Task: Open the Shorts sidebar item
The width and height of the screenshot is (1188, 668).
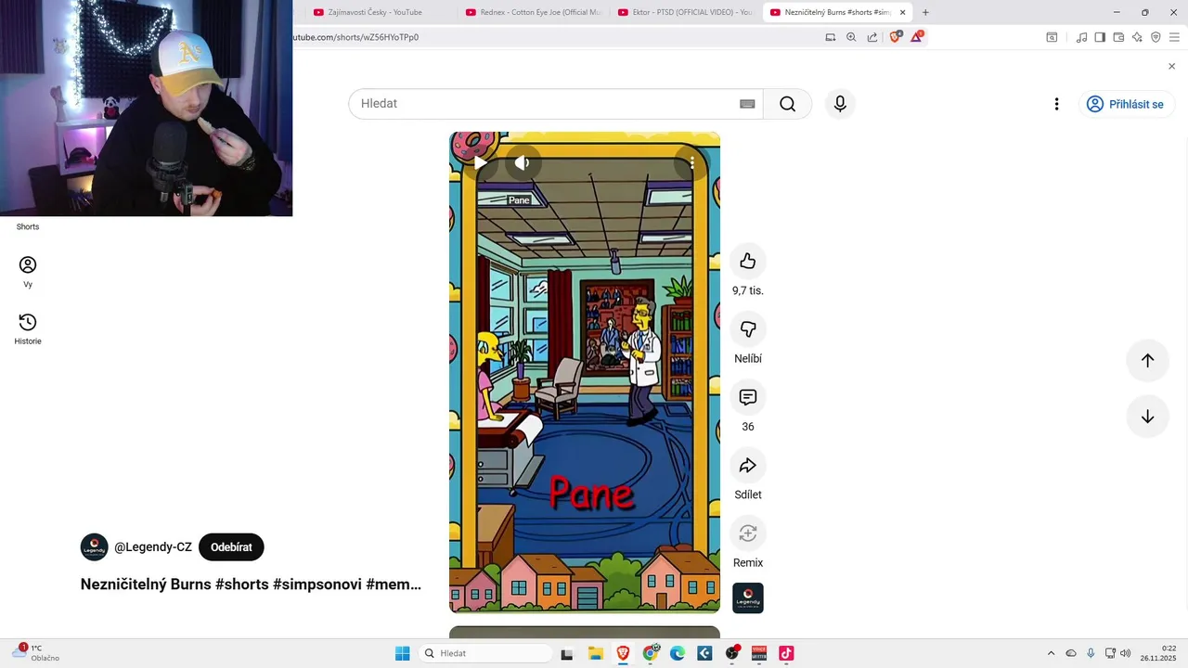Action: (28, 226)
